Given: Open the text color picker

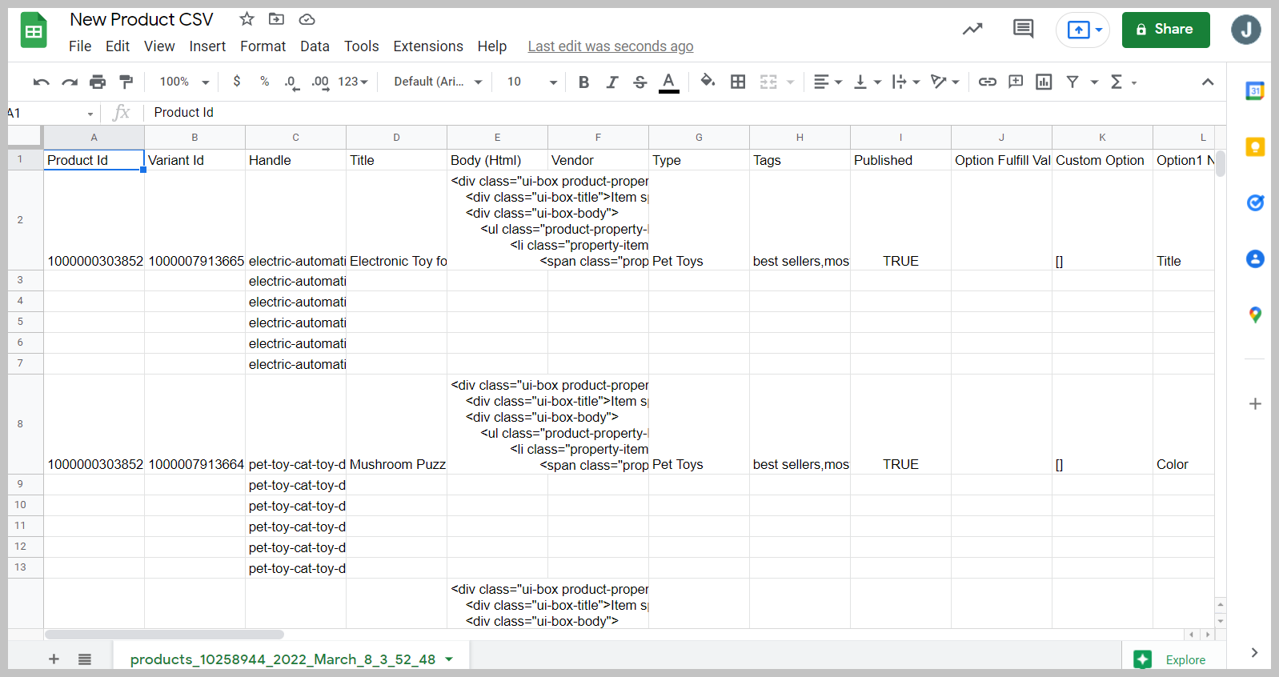Looking at the screenshot, I should 668,82.
